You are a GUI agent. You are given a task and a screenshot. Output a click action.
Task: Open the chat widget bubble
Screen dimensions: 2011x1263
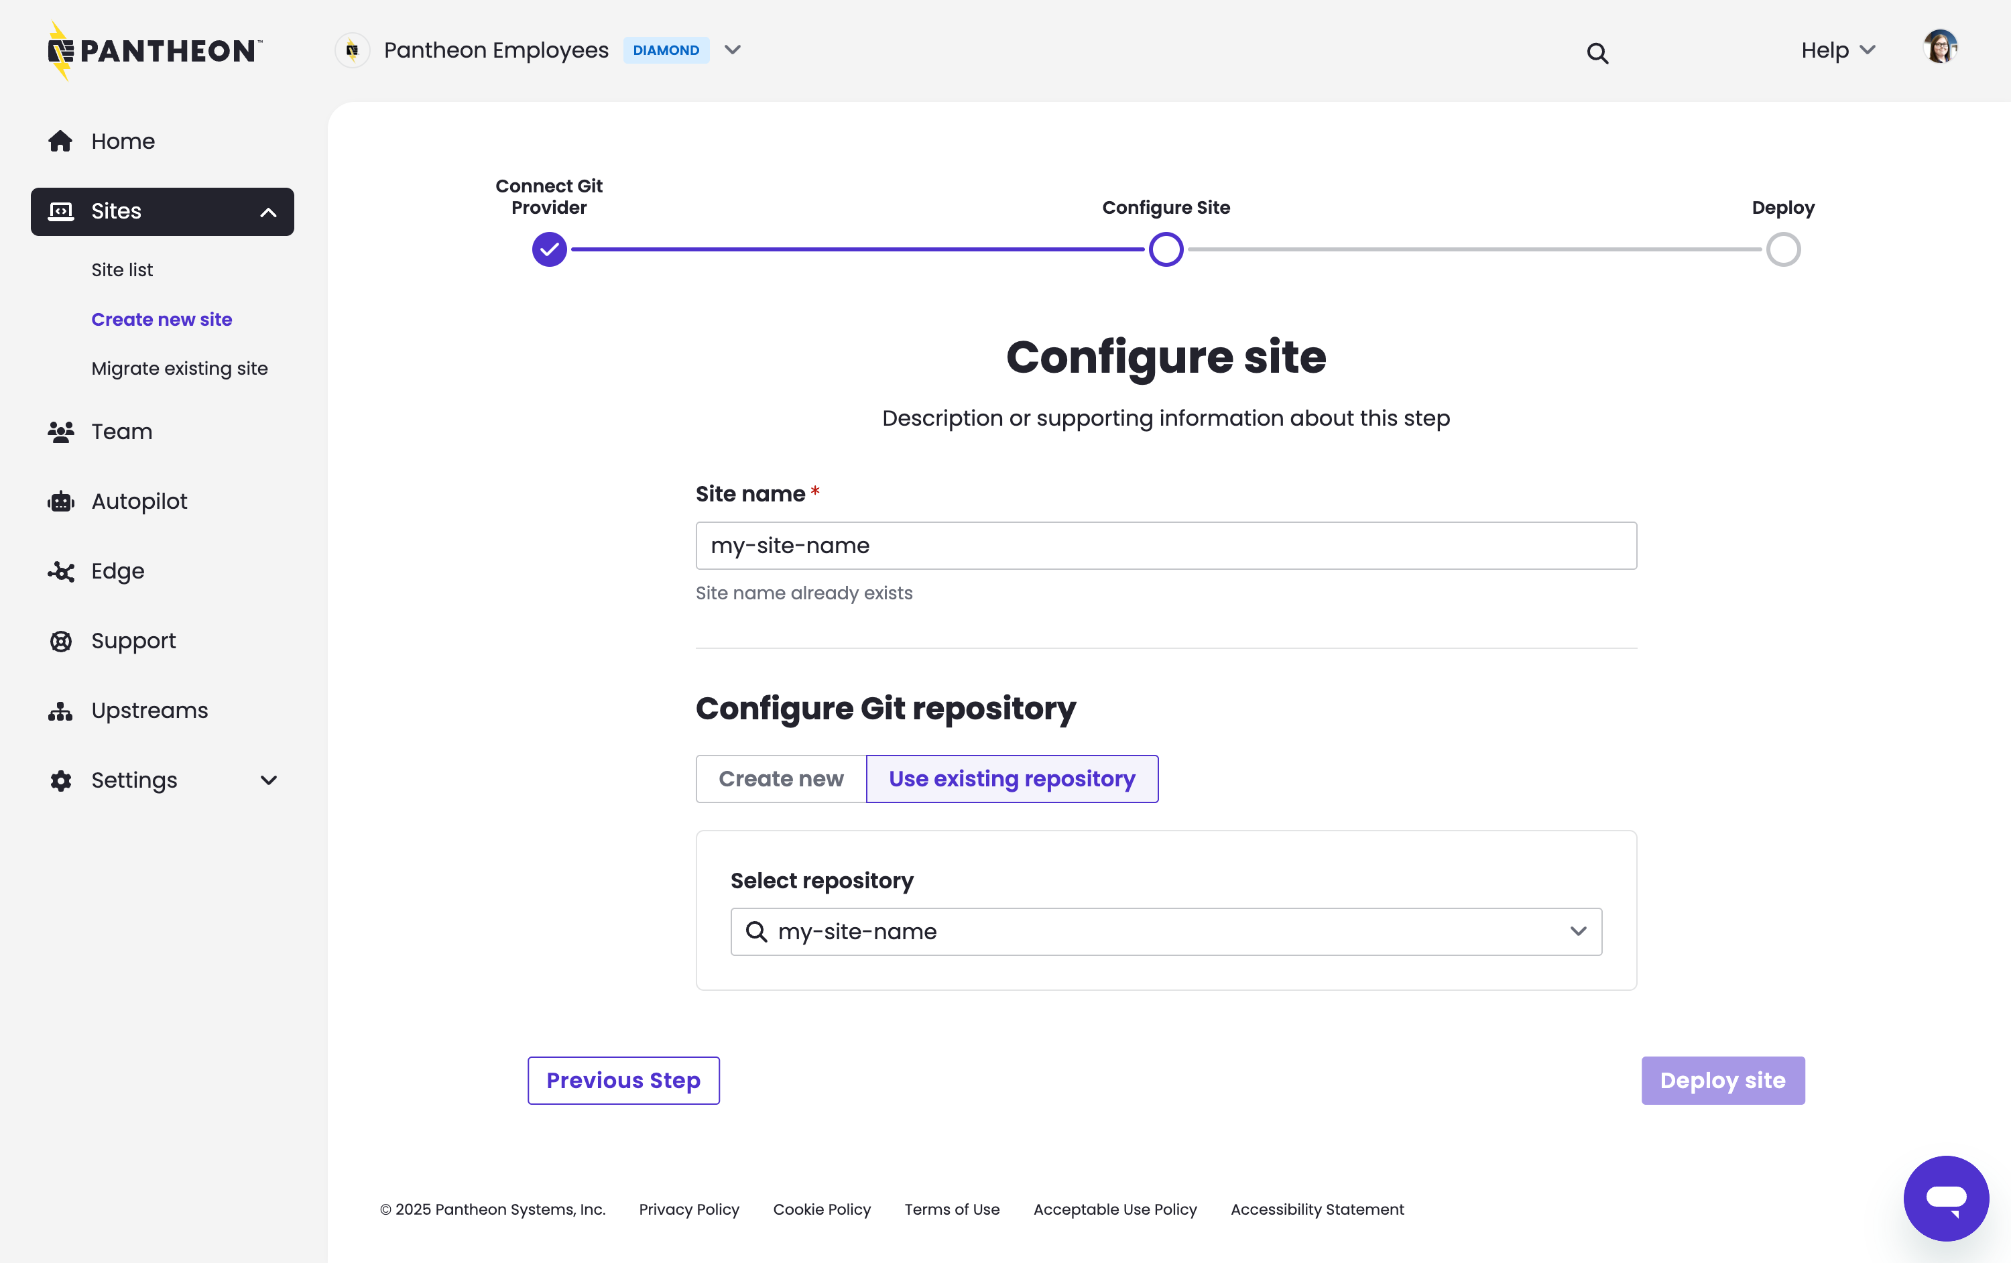coord(1946,1198)
